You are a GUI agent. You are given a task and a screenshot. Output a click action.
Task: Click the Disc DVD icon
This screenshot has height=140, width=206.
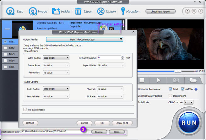click(x=10, y=11)
